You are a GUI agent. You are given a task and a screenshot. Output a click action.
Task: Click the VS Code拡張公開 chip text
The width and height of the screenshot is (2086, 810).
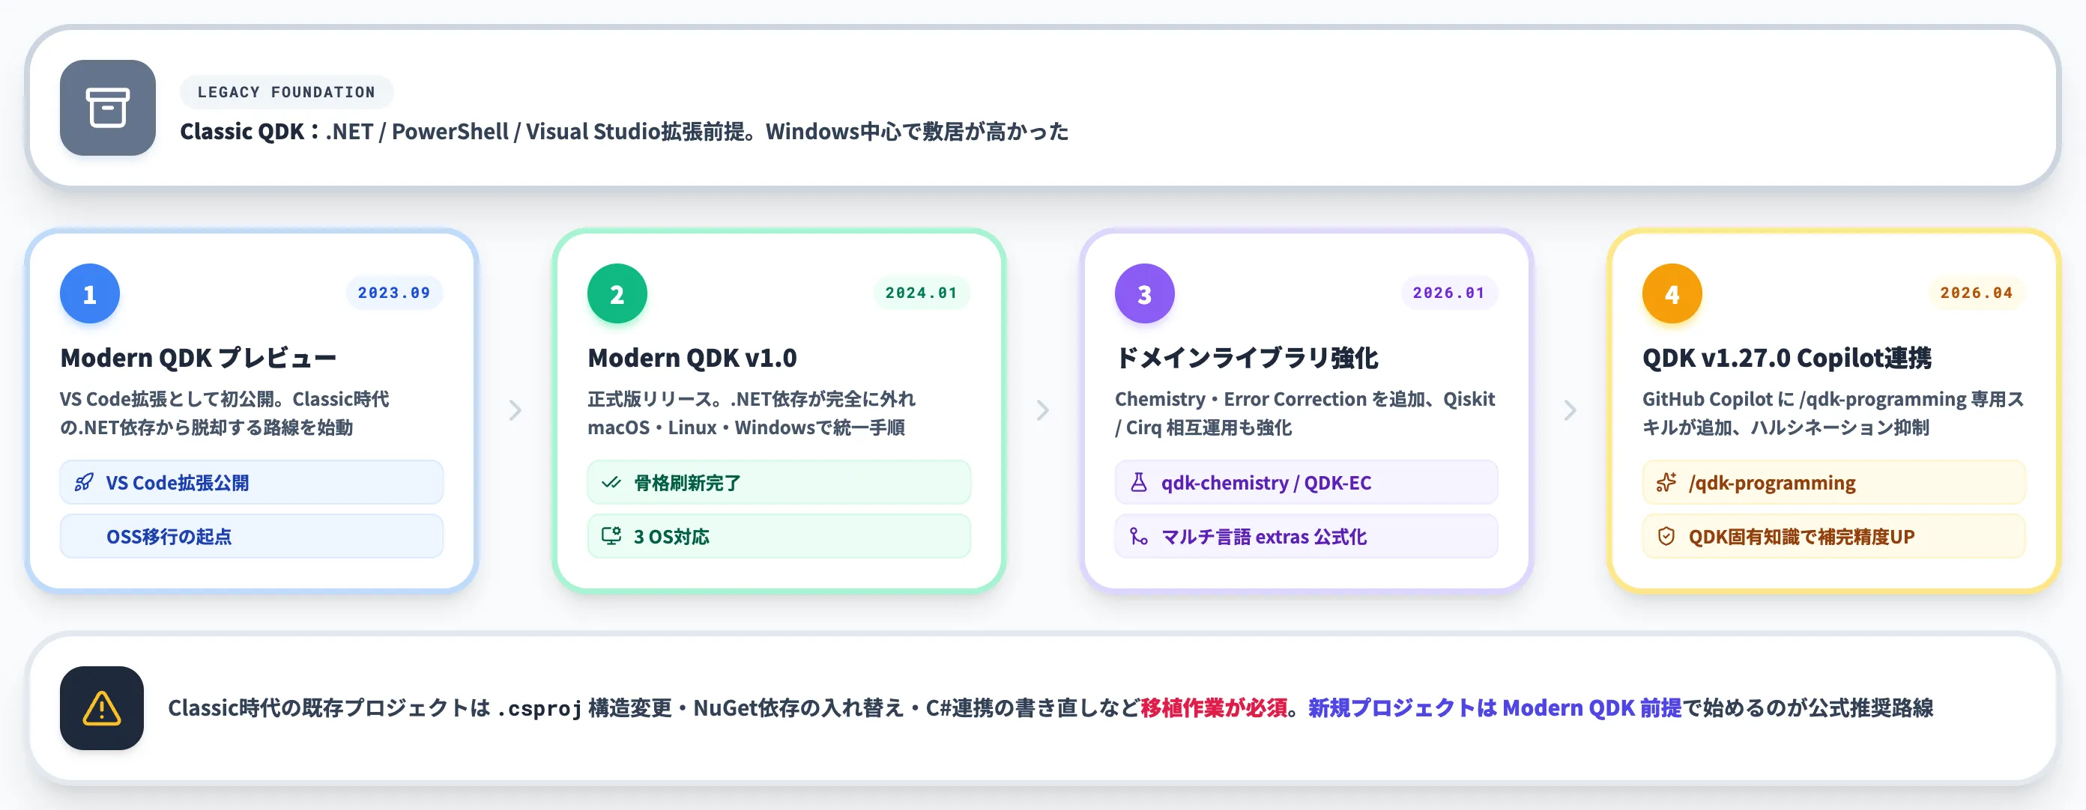click(178, 483)
